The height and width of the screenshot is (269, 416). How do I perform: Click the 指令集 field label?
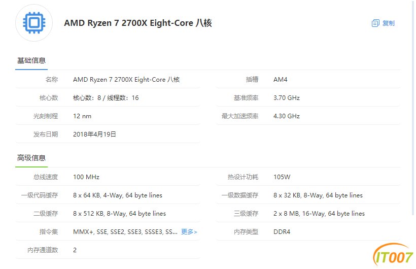tap(49, 232)
